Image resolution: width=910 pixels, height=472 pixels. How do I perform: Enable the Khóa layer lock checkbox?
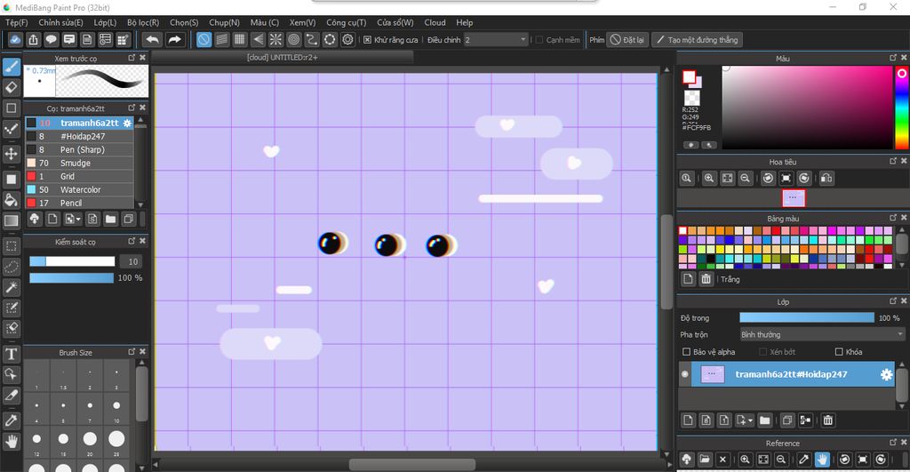coord(839,352)
